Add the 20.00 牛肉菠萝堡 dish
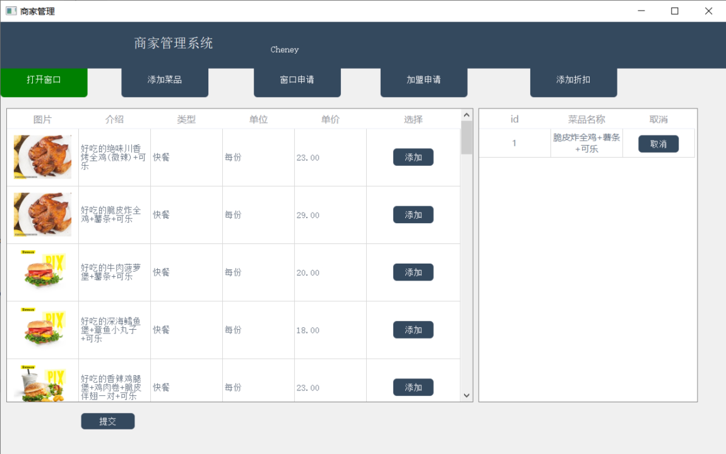This screenshot has width=726, height=454. pos(413,272)
